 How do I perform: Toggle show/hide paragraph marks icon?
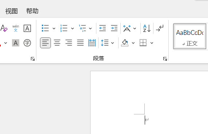(x=160, y=28)
